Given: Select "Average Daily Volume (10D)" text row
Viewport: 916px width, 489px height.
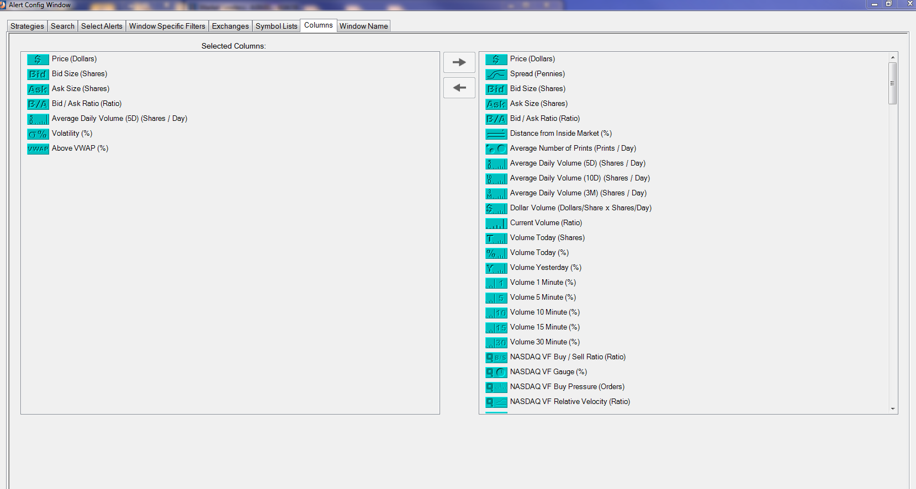Looking at the screenshot, I should 580,178.
